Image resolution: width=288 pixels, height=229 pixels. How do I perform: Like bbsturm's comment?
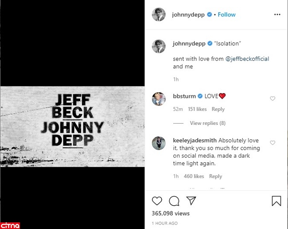[272, 99]
